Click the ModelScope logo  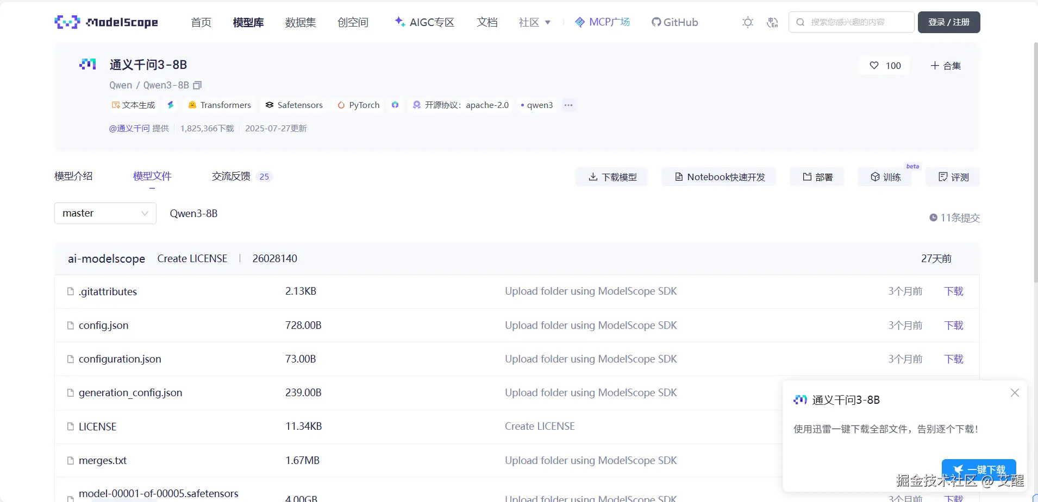(x=107, y=22)
